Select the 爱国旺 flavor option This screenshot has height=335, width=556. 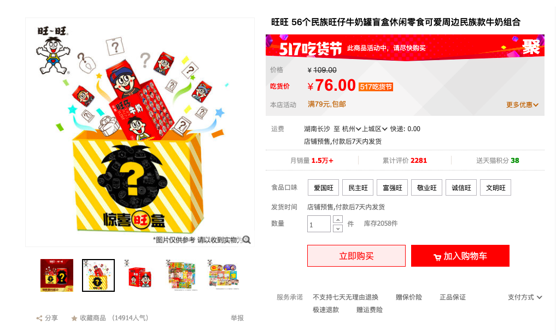click(324, 187)
